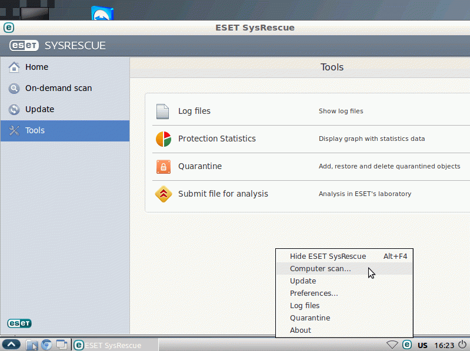The height and width of the screenshot is (351, 470).
Task: Choose Update in the tray context menu
Action: pyautogui.click(x=344, y=281)
